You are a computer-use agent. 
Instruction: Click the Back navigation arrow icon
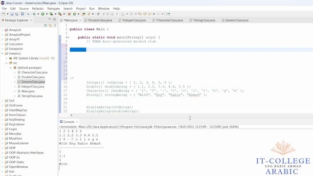click(x=150, y=14)
